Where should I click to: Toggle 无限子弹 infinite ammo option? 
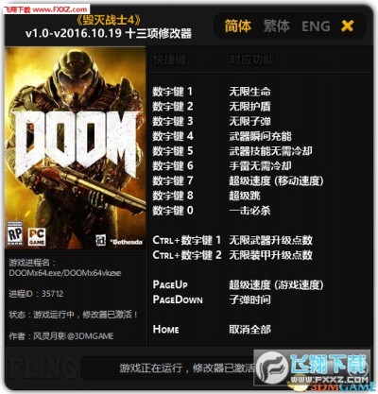[249, 121]
